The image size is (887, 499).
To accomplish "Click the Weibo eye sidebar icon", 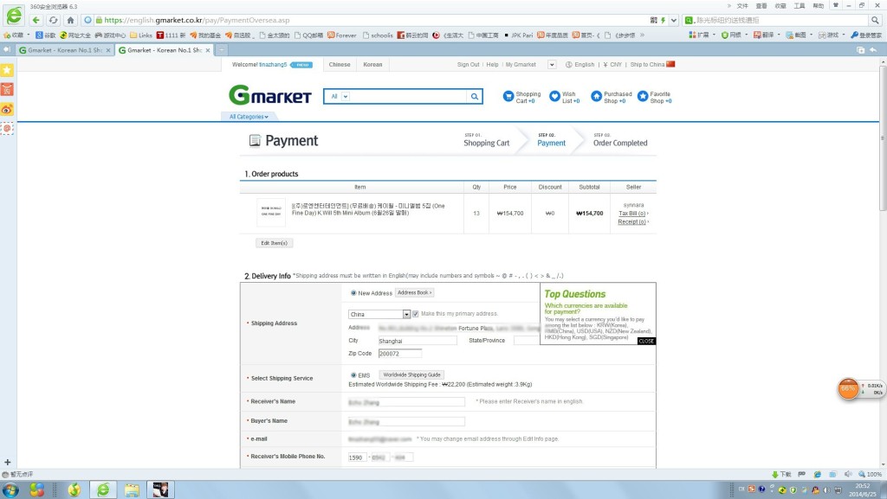I will click(7, 109).
